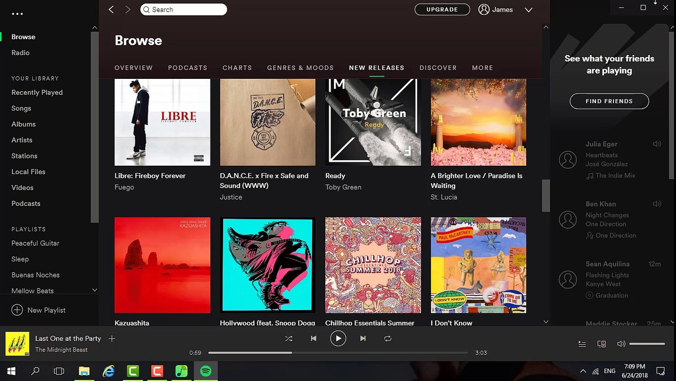Click Julia Eger's friend avatar
The height and width of the screenshot is (381, 676).
coord(568,159)
